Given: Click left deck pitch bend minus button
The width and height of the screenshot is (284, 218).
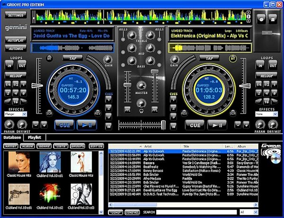Looking at the screenshot, I should [x=35, y=125].
